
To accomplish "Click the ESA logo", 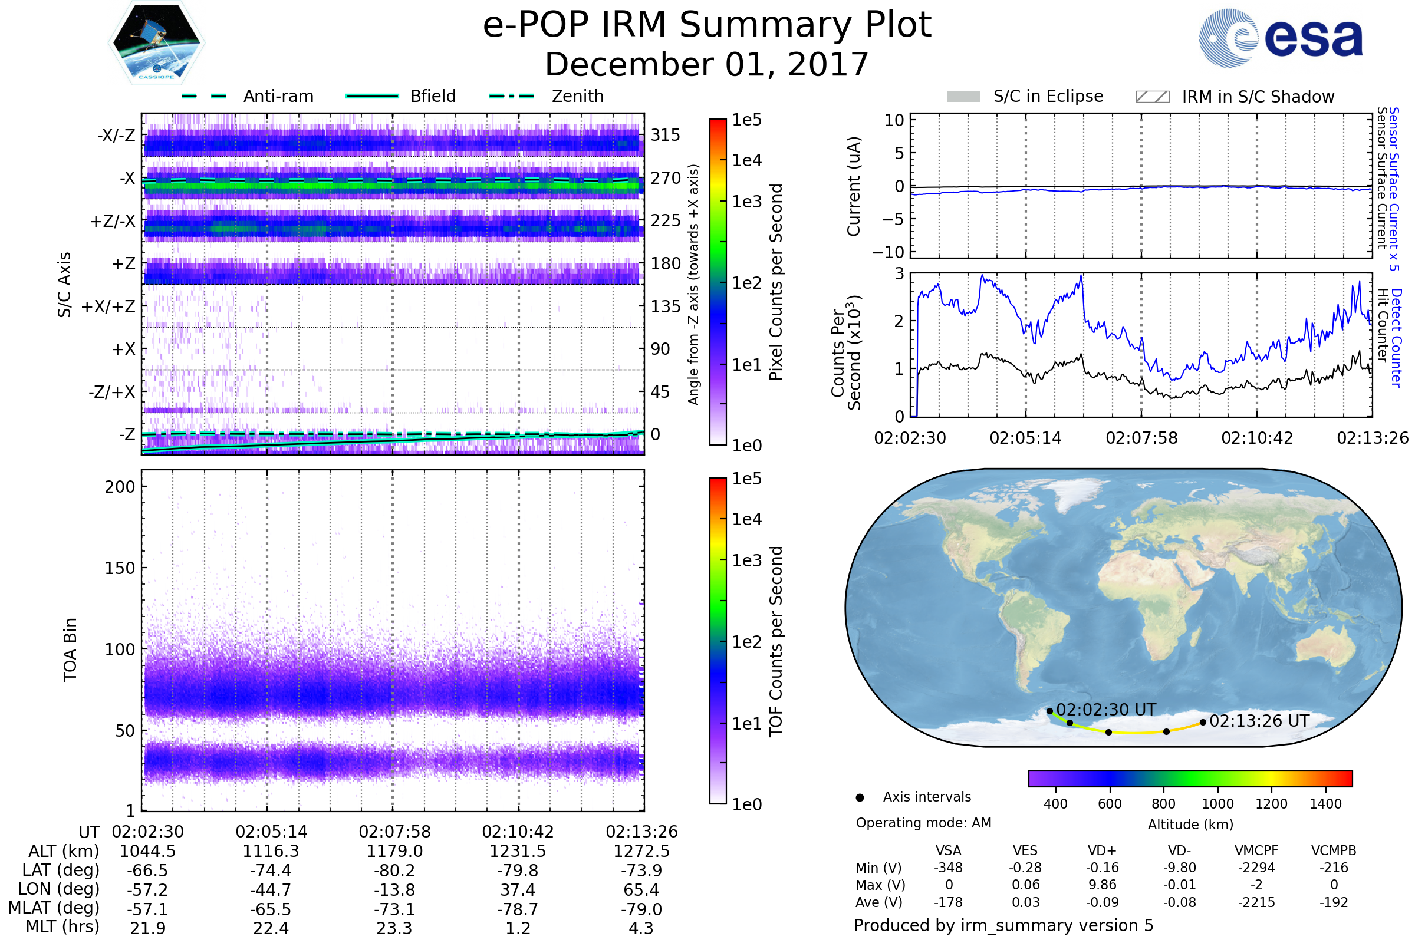I will (x=1280, y=38).
